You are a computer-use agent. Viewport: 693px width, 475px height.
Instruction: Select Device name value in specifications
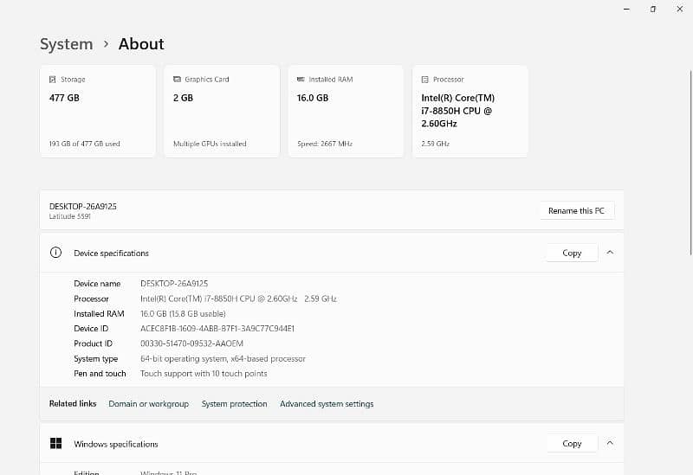[174, 284]
